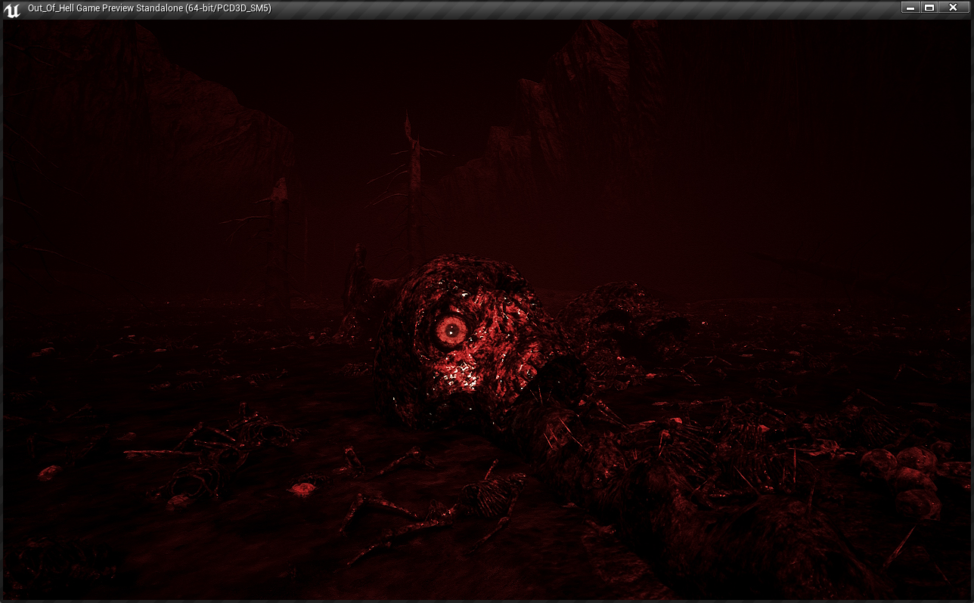Maximize the game preview window
974x603 pixels.
[x=929, y=8]
